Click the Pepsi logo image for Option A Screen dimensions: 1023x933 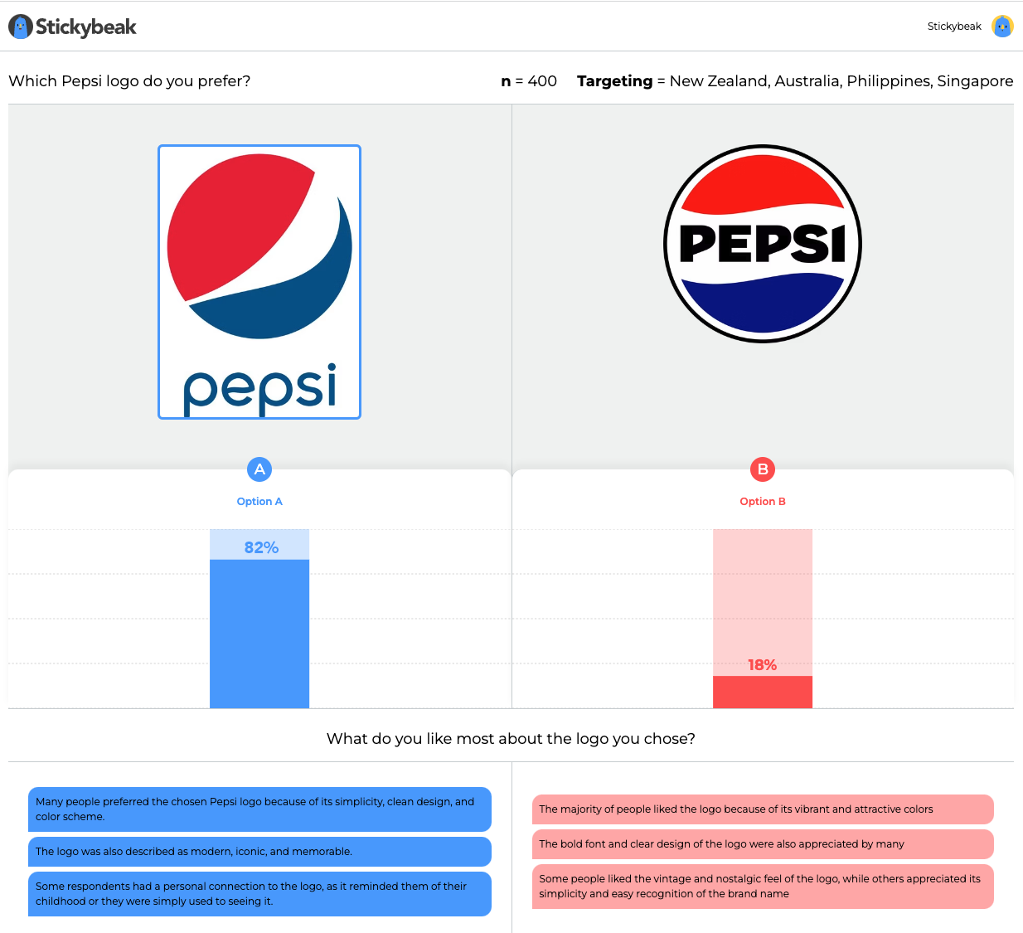point(259,282)
